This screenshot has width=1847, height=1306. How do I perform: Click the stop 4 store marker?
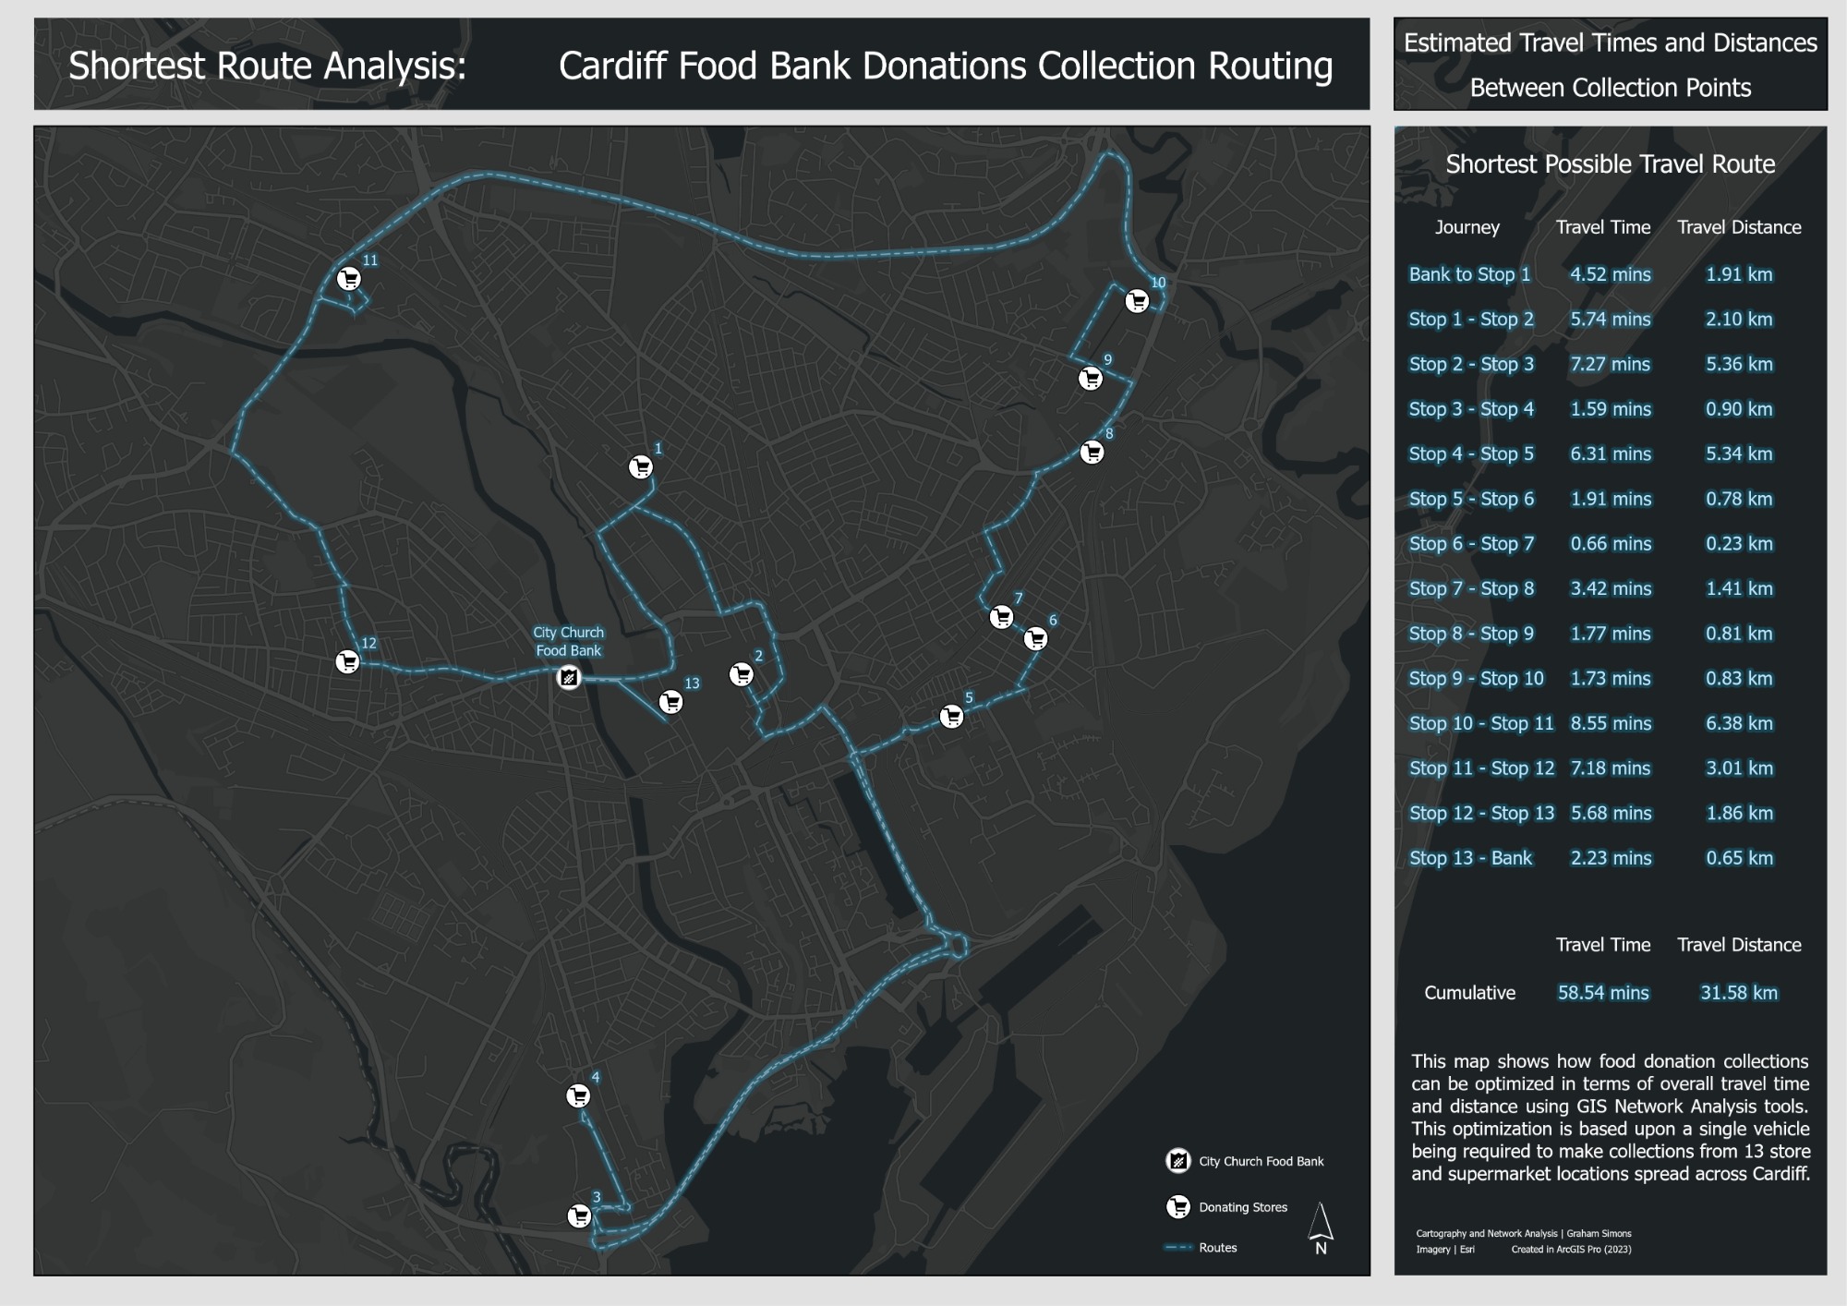pos(577,1096)
